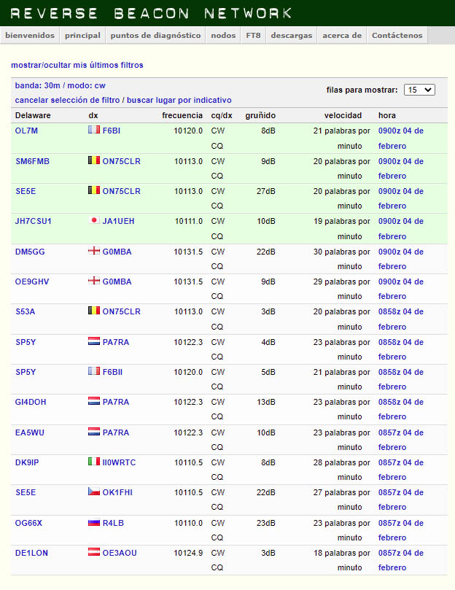Click the Italian flag beside II0WRTC
The height and width of the screenshot is (590, 455).
(93, 462)
